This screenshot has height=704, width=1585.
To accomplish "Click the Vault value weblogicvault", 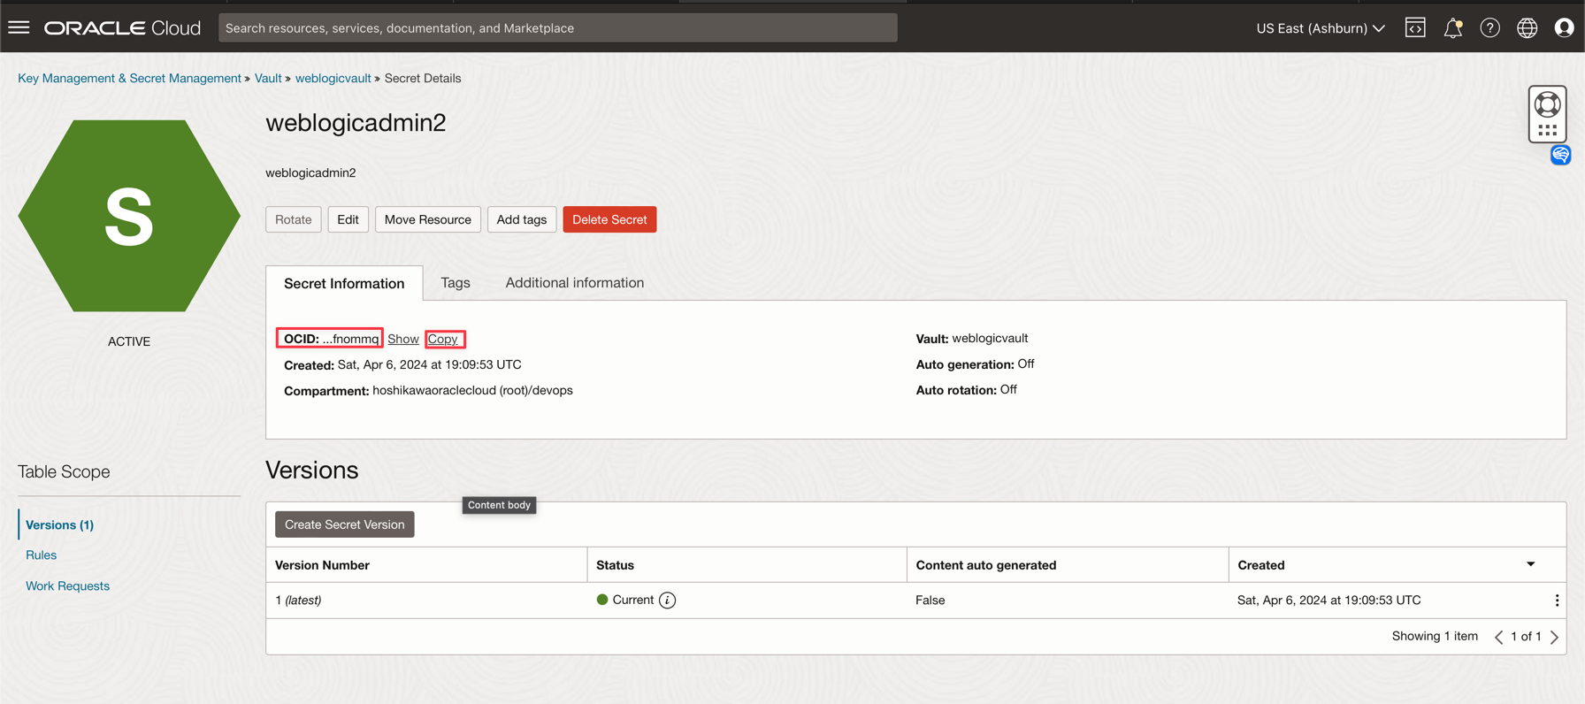I will [990, 339].
